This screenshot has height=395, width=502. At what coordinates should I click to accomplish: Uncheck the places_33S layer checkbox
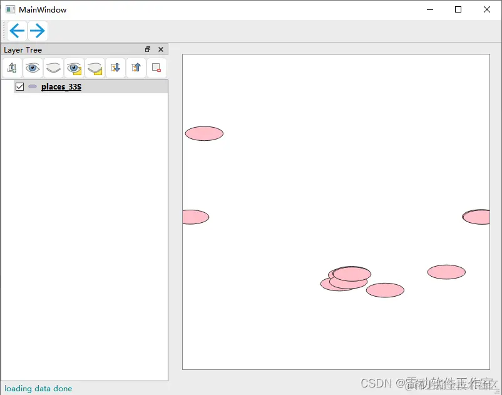coord(20,87)
